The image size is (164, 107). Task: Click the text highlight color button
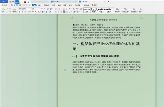click(42, 12)
